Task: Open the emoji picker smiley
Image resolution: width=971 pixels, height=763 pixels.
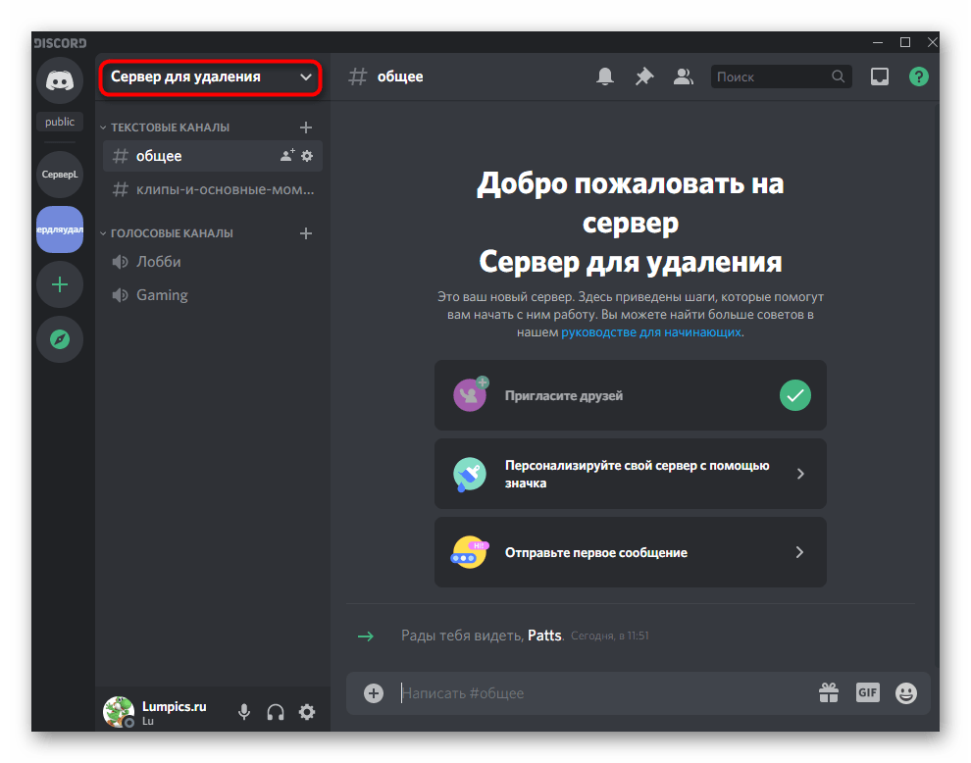Action: 906,693
